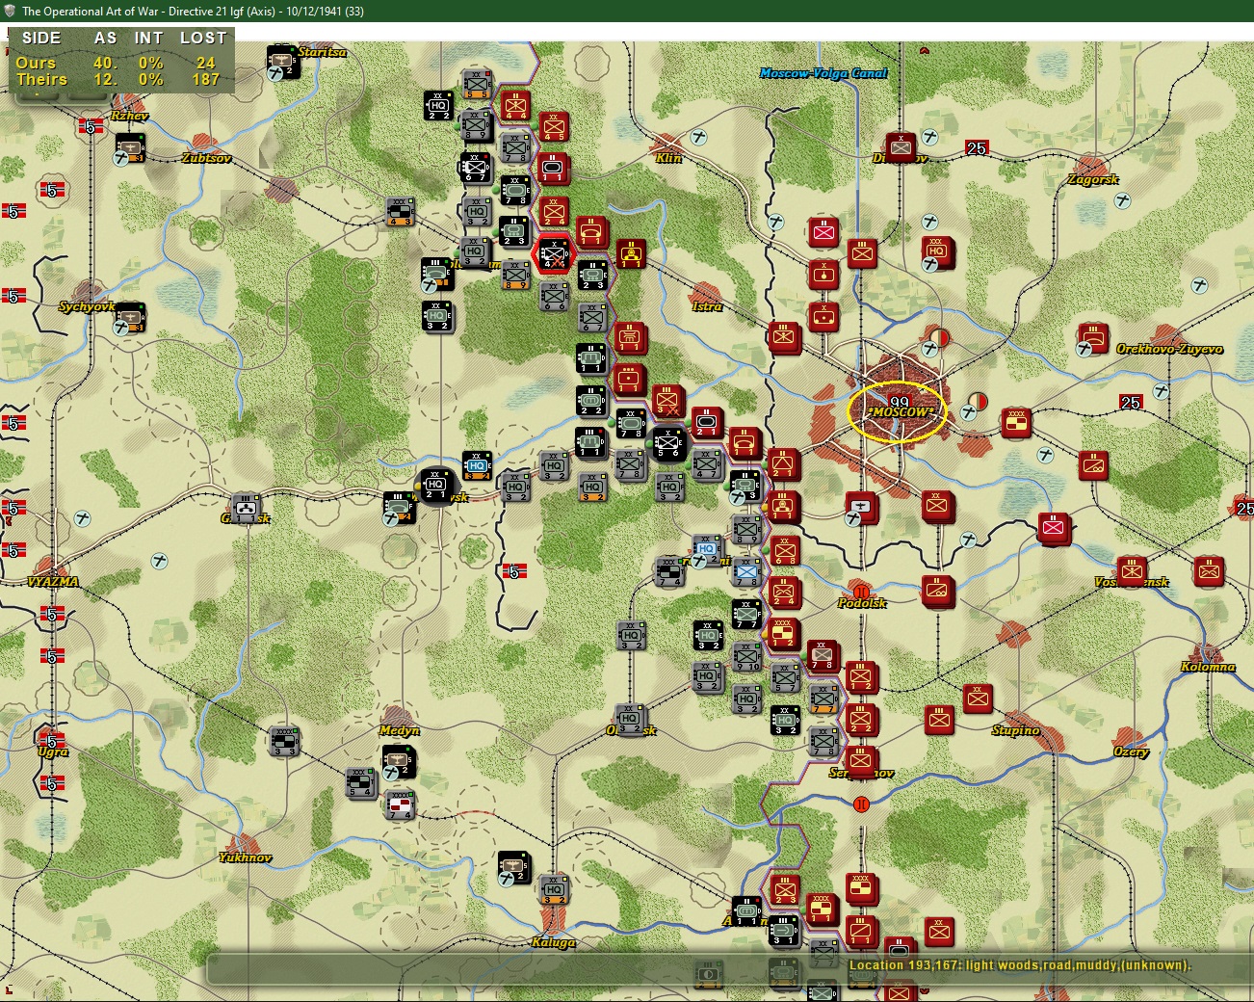Image resolution: width=1254 pixels, height=1002 pixels.
Task: Click the Podolsk town label
Action: coord(862,603)
